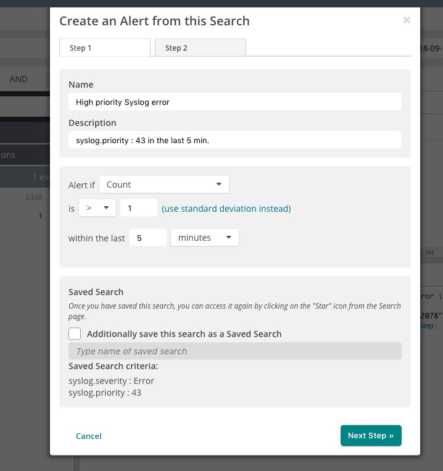Viewport: 443px width, 471px height.
Task: Select the Step 1 tab
Action: [104, 48]
